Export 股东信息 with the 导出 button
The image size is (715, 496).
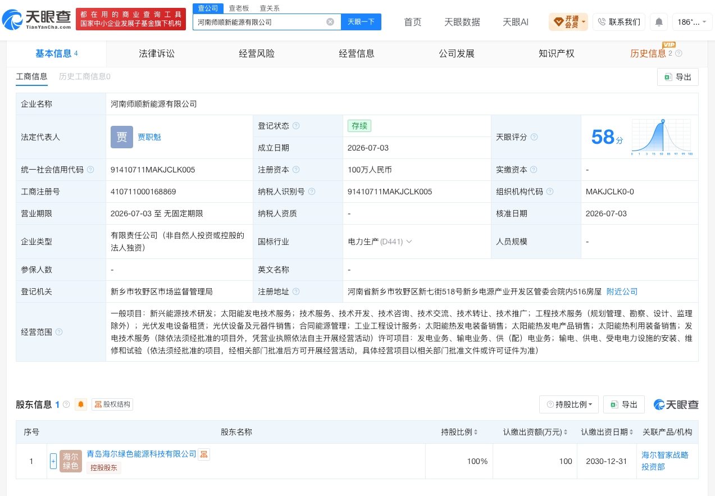coord(624,404)
